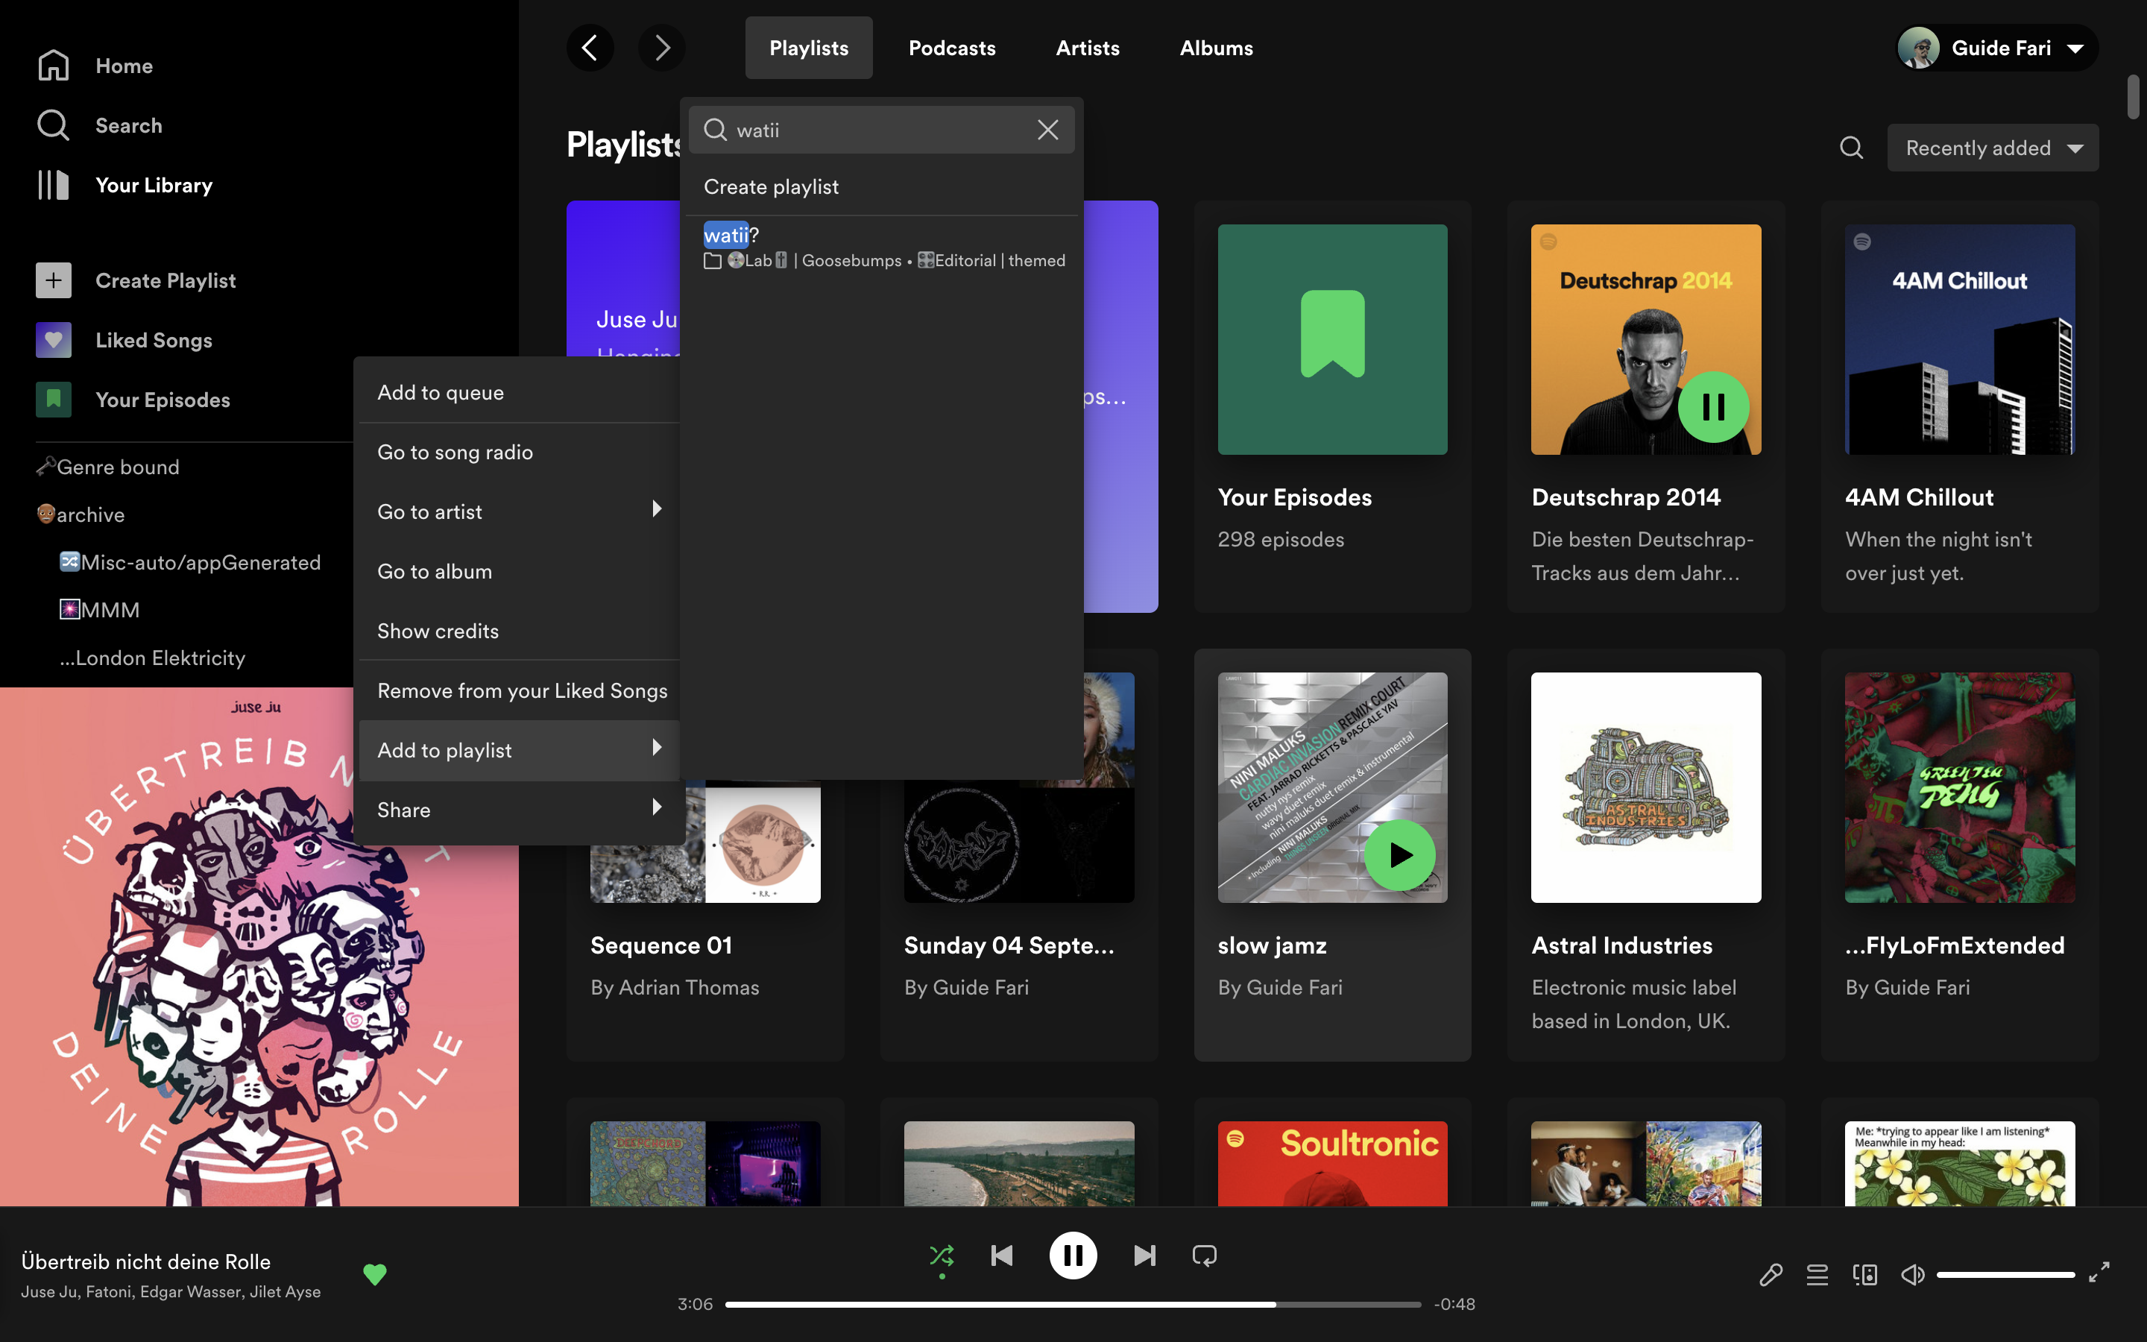
Task: Enter full screen mode
Action: [x=2099, y=1273]
